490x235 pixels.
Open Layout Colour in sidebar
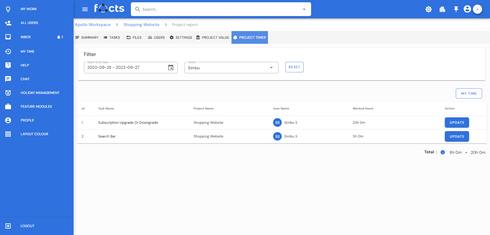(x=34, y=134)
